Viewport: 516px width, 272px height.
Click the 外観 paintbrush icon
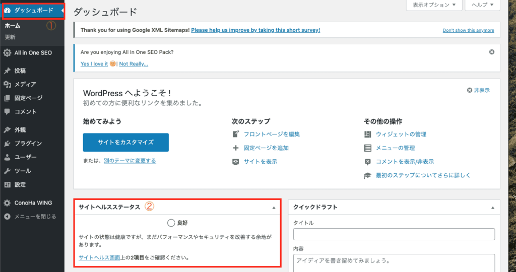point(7,130)
